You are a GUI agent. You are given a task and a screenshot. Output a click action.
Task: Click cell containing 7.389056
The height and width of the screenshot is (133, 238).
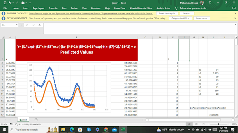(213, 115)
